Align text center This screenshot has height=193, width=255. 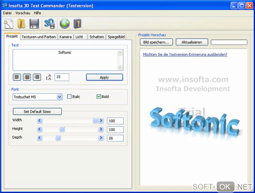pos(27,77)
